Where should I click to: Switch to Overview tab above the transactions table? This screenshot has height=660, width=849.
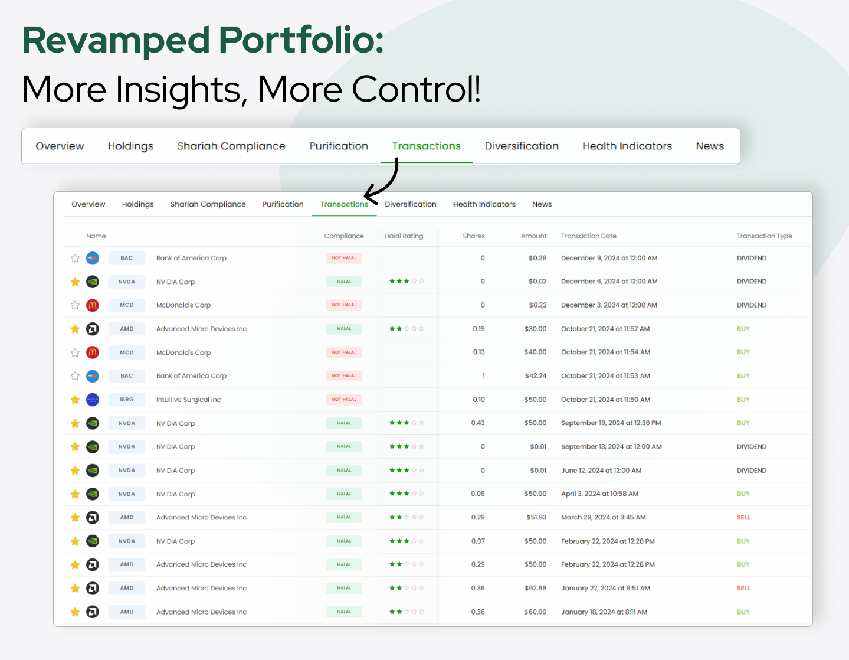(88, 204)
